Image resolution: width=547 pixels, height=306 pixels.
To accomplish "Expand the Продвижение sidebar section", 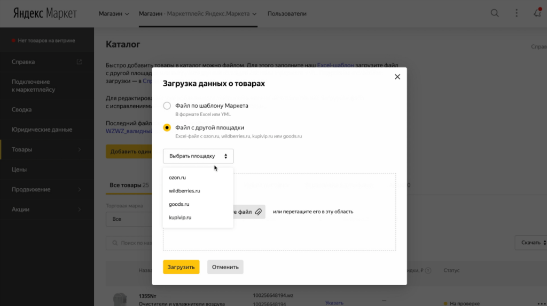I will 47,189.
